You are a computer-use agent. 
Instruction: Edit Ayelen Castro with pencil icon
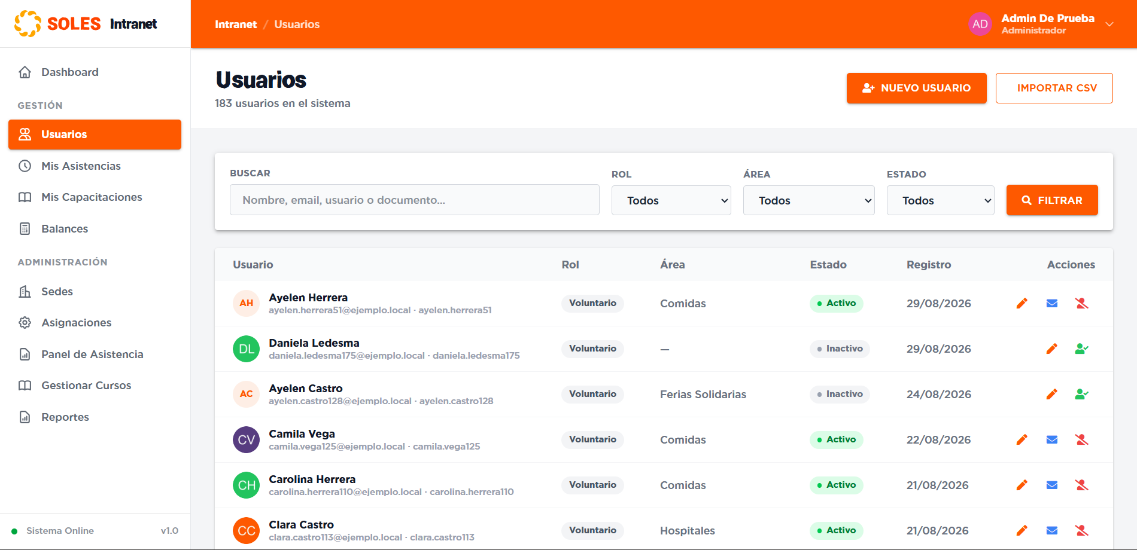(1052, 394)
